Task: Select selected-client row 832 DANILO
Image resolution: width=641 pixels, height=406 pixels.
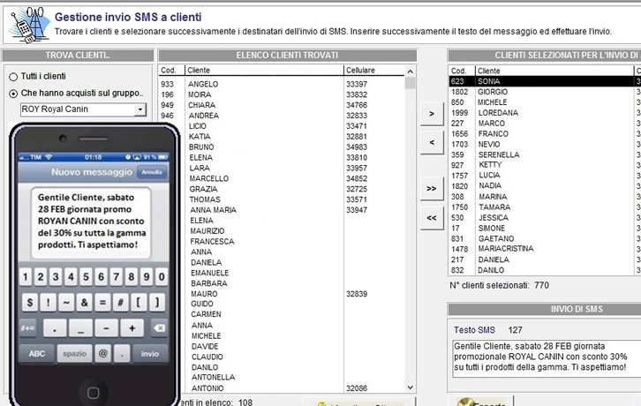Action: click(545, 270)
